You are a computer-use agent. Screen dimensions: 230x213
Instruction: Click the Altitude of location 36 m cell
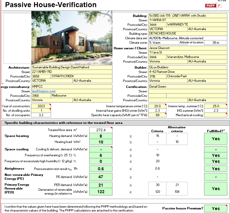(216, 42)
